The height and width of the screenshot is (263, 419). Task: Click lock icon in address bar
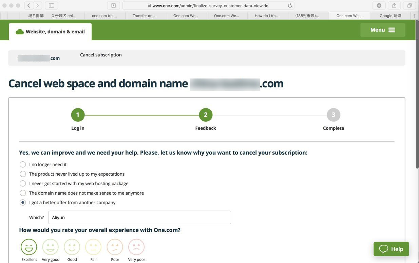149,6
